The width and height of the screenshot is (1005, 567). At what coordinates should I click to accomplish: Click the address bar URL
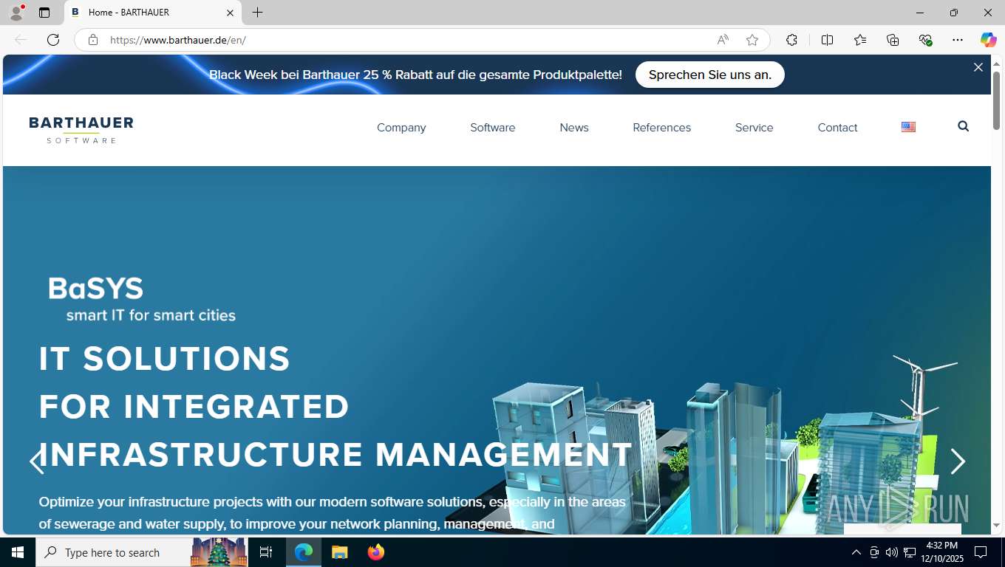coord(178,40)
